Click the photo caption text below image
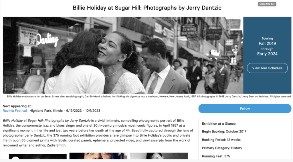Screen dimensions: 293x162 [x=149, y=97]
